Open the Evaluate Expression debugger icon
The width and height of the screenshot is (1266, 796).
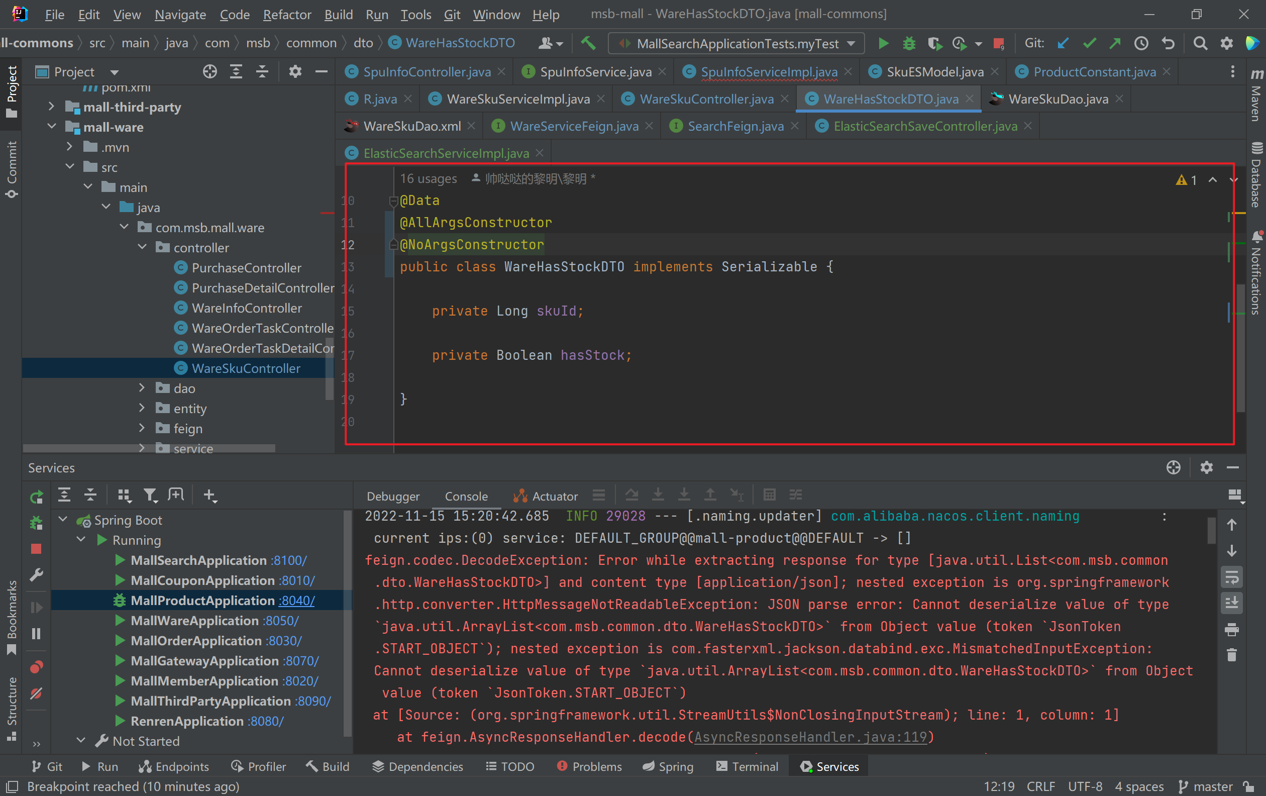(770, 495)
